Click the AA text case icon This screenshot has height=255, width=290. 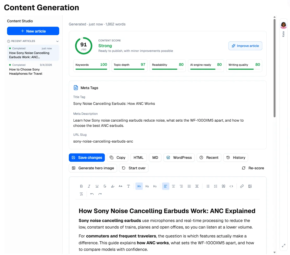(120, 186)
